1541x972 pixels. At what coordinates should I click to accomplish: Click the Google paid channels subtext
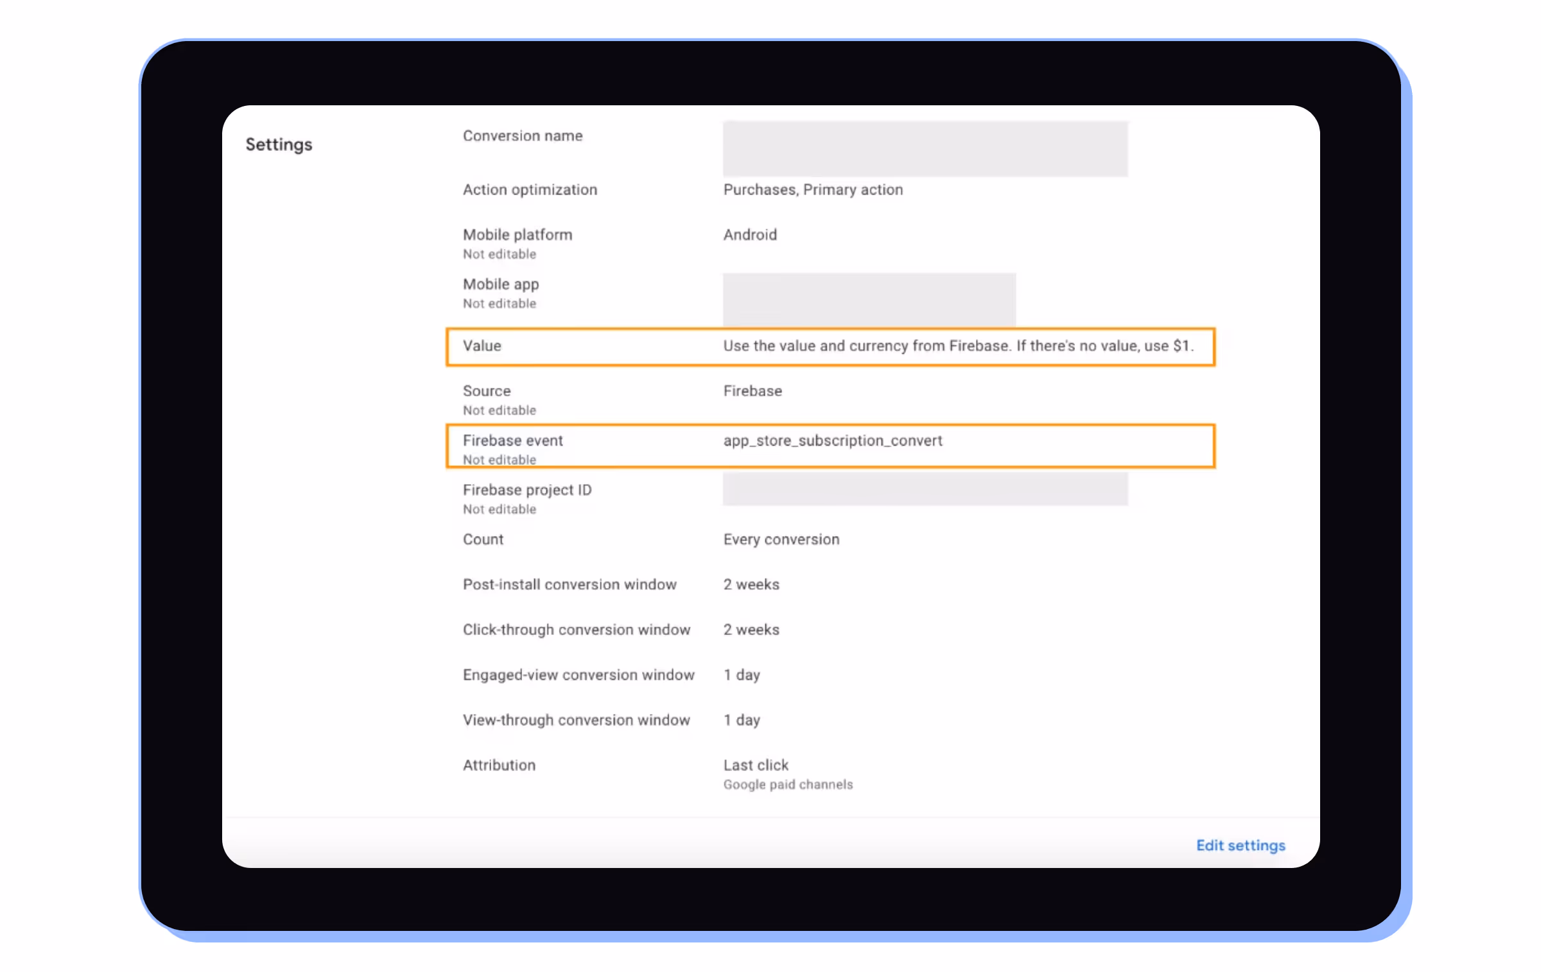pos(787,785)
